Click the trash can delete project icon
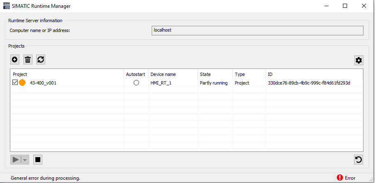 (x=28, y=59)
